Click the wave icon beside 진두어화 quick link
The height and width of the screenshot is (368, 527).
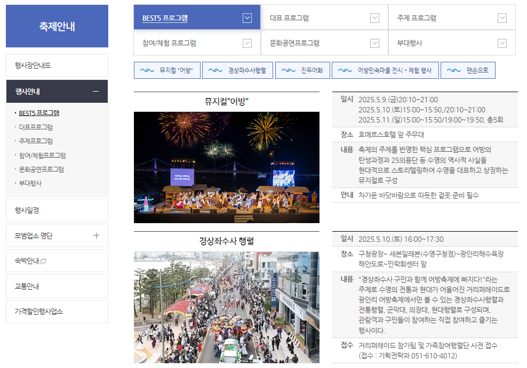tap(289, 70)
